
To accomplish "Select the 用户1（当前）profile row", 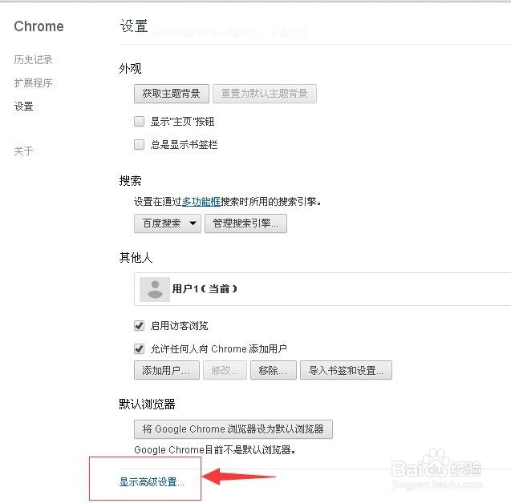I will coord(322,289).
